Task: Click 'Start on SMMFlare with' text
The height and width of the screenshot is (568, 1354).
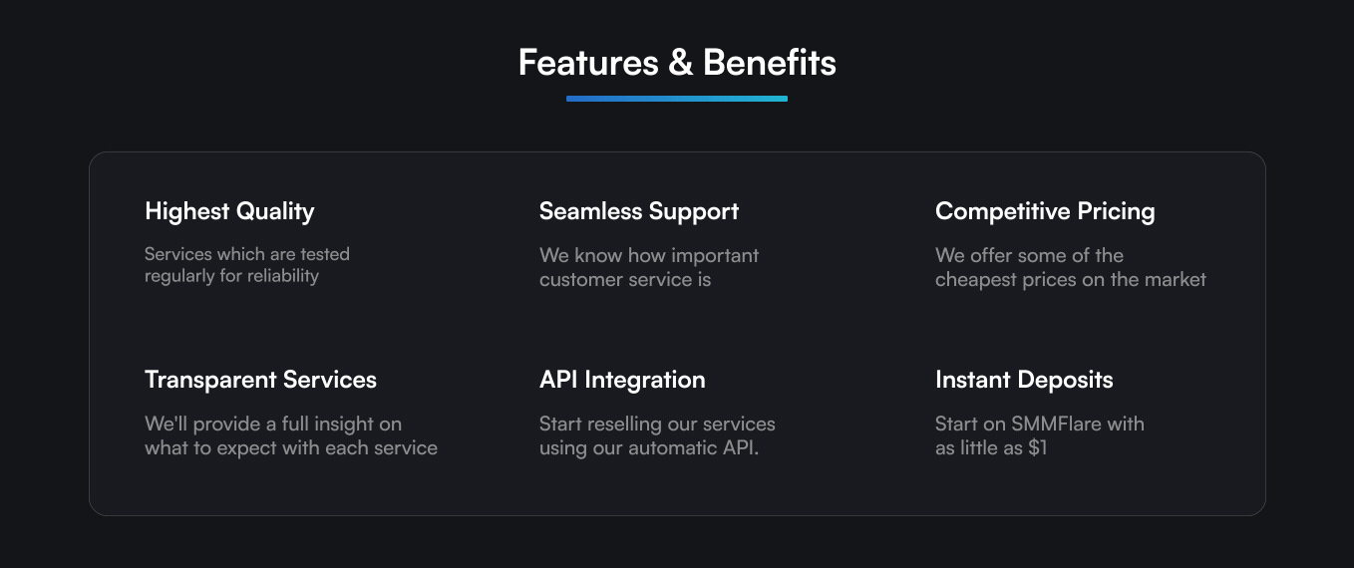Action: [1039, 424]
